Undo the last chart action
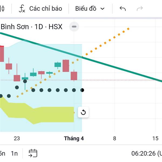This screenshot has width=162, height=162. [x=123, y=9]
